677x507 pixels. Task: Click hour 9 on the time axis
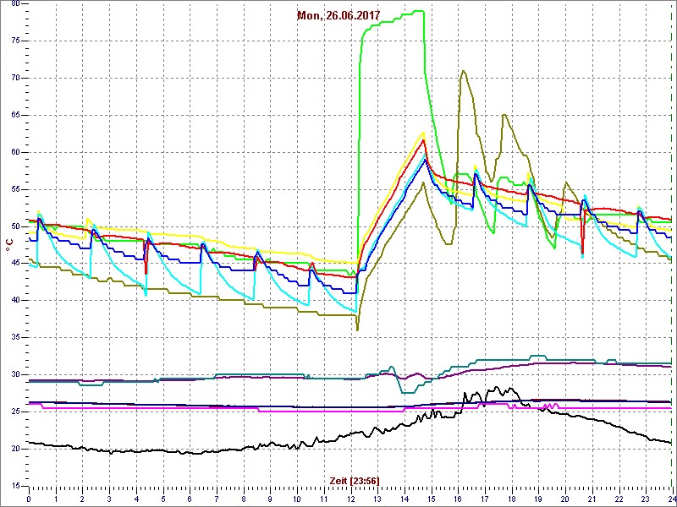pos(270,499)
